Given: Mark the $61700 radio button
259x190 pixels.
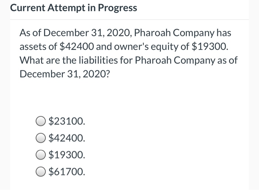Looking at the screenshot, I should tap(41, 172).
